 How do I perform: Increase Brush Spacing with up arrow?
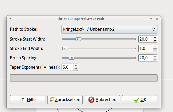[x=155, y=56]
